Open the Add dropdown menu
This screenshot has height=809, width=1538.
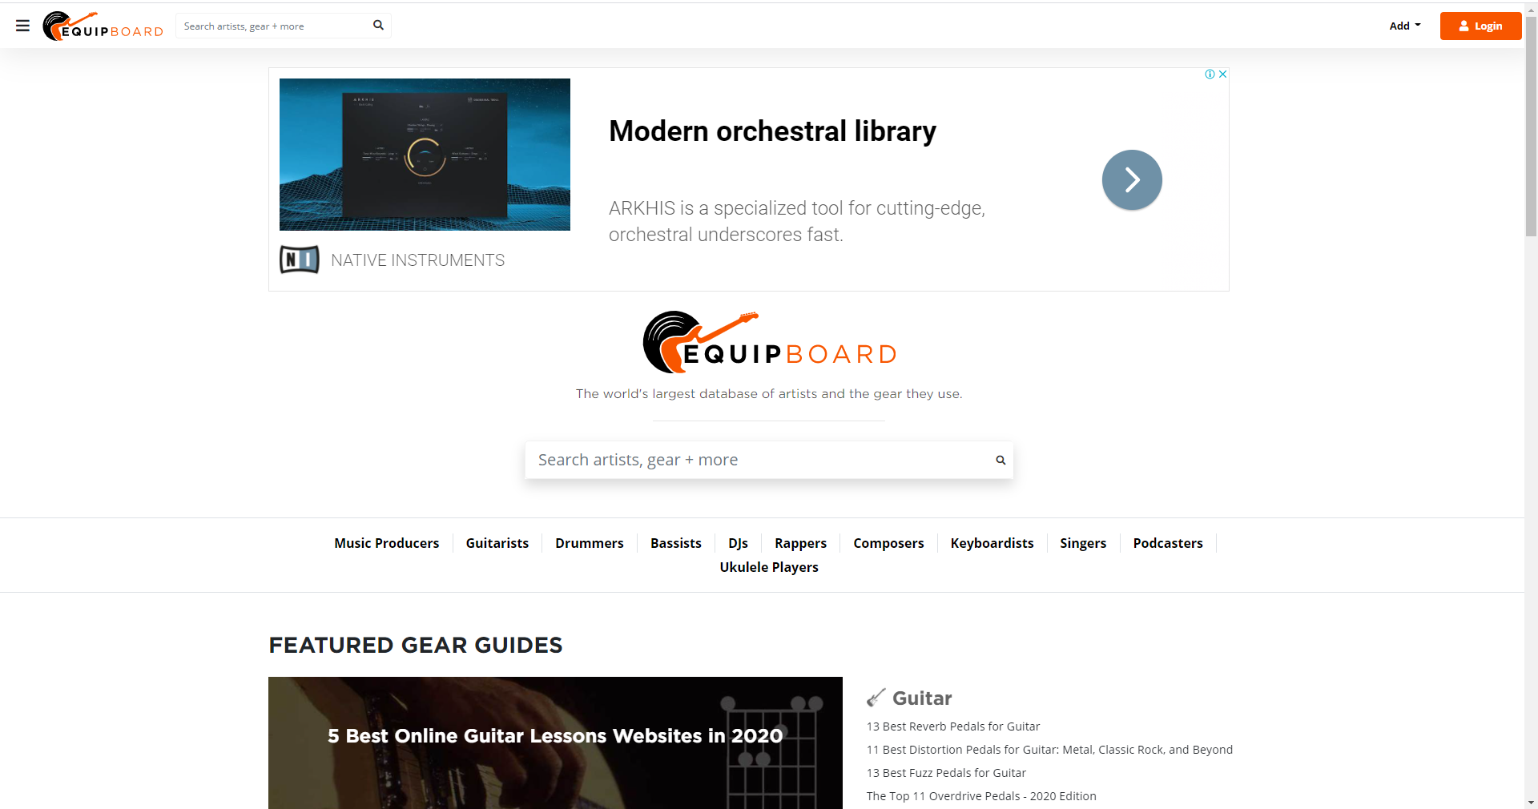click(x=1405, y=26)
